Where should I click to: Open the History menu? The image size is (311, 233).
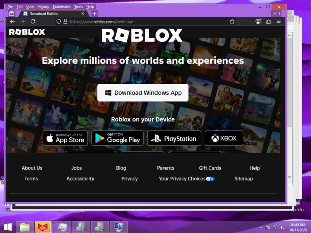point(43,7)
